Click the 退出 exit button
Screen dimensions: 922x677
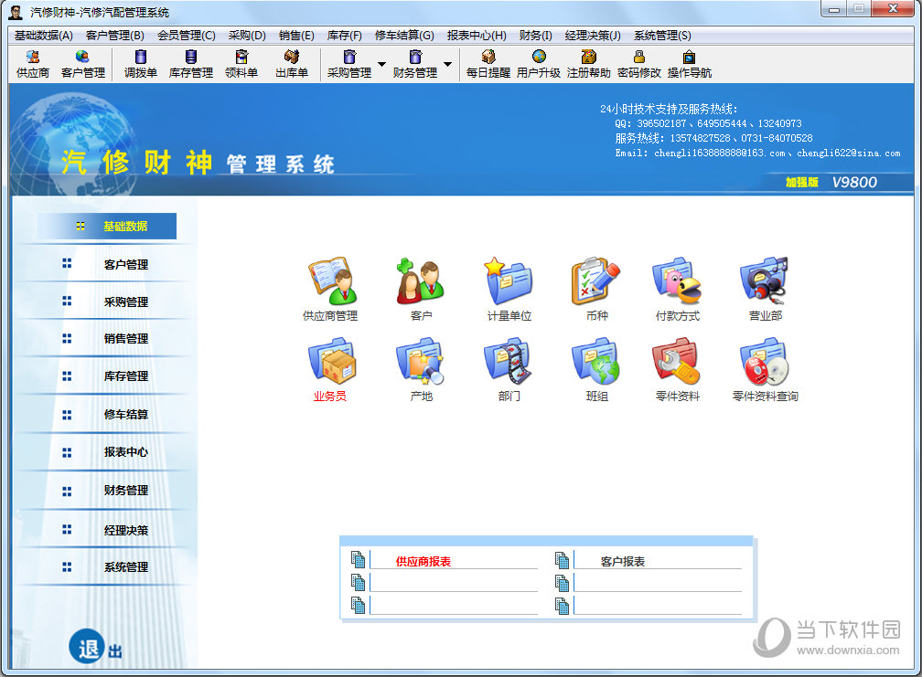(95, 648)
